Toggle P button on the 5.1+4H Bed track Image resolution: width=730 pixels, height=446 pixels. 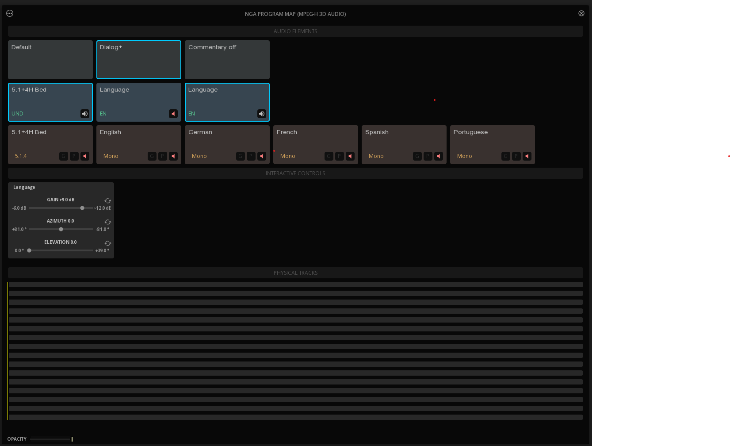(74, 156)
